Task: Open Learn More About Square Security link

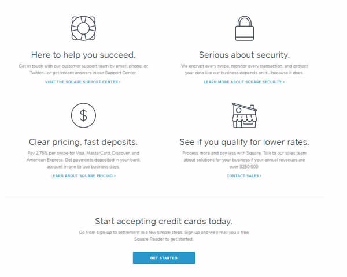Action: pyautogui.click(x=244, y=82)
